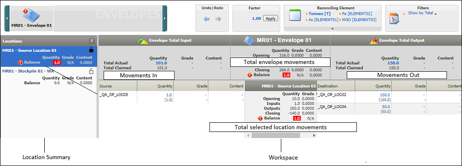
Task: Click the envelope balance warning icon
Action: [250, 75]
